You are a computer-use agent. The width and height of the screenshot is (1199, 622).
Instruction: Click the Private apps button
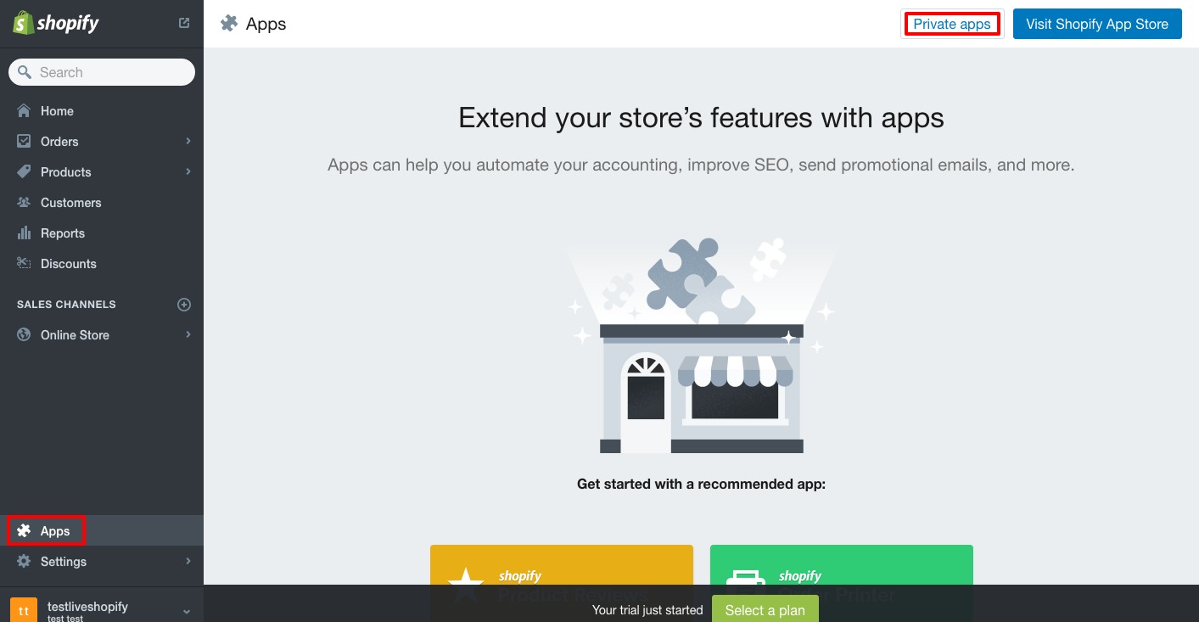pos(952,24)
